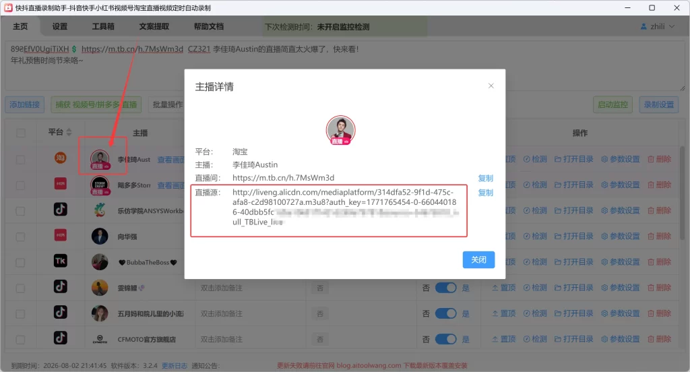Close the 主播详情 dialog with X icon

coord(491,86)
